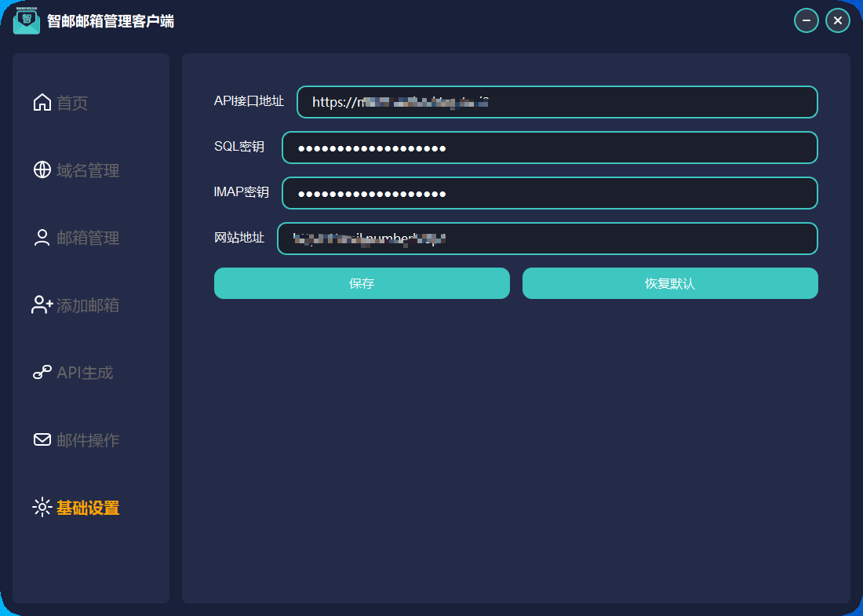This screenshot has width=863, height=616.
Task: Click the 智邮 app logo in title bar
Action: 27,20
